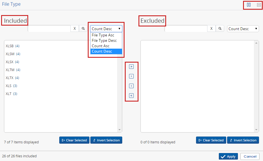Viewport: 263px width, 161px height.
Task: Move selected item back to Included with left arrow
Action: (x=131, y=86)
